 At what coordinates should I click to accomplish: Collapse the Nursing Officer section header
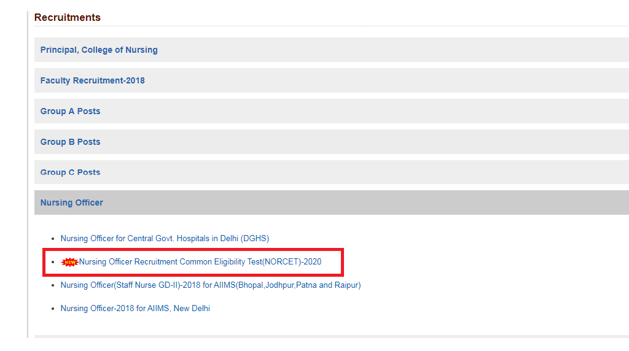(331, 202)
